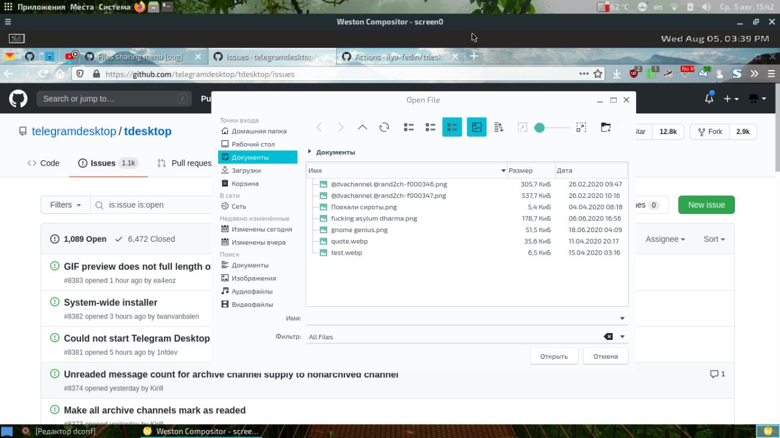Open the Фильтр dropdown arrow
The image size is (780, 438).
pyautogui.click(x=622, y=336)
